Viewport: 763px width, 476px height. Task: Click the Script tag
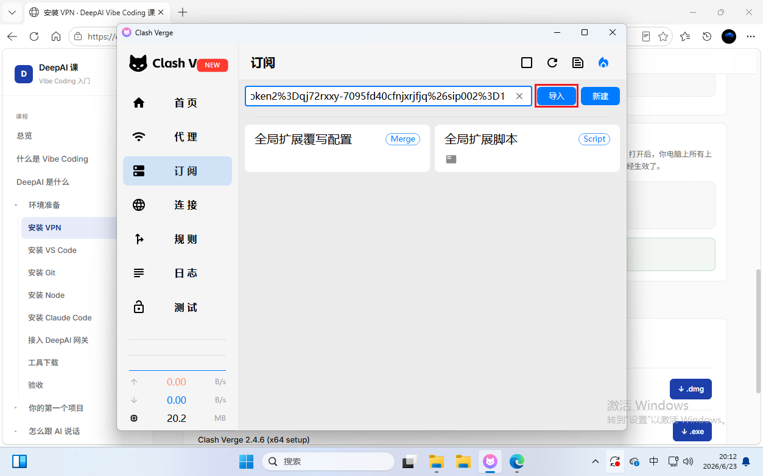click(594, 139)
